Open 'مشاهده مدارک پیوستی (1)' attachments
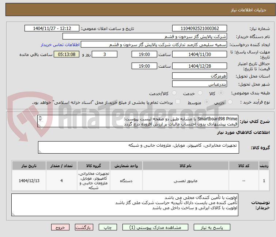 coord(155,227)
